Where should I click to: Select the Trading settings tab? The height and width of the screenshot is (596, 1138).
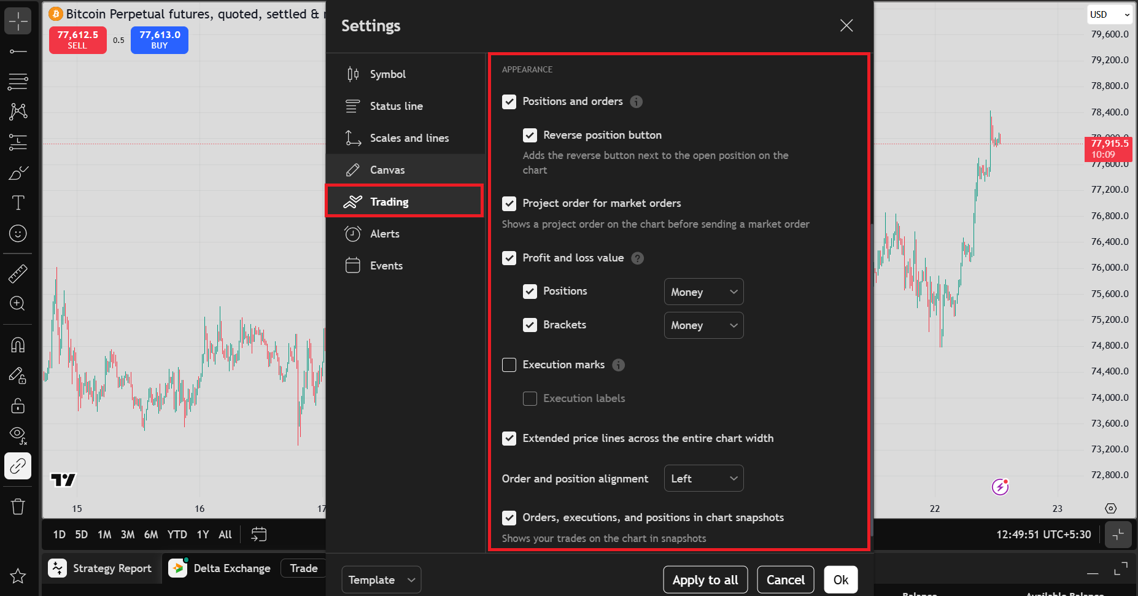(x=405, y=202)
